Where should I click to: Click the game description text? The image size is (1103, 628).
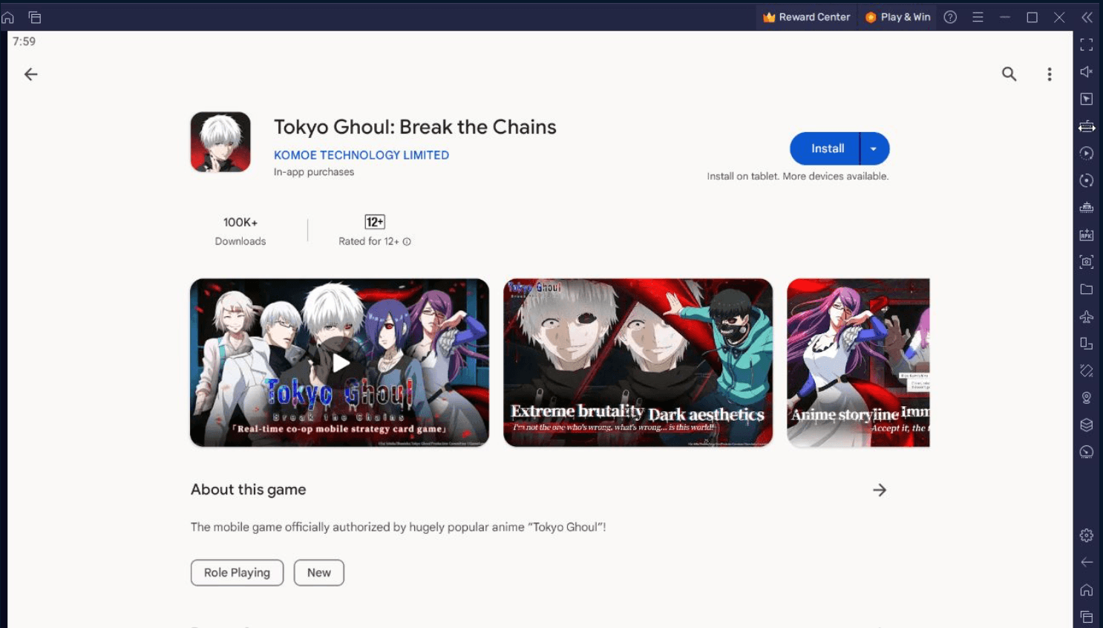[x=398, y=527]
